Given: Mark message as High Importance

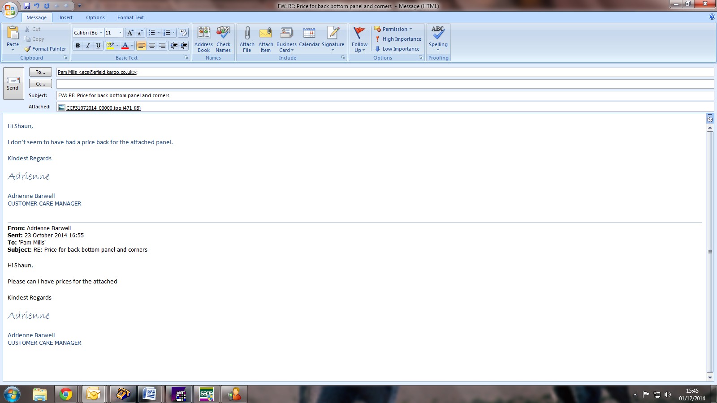Looking at the screenshot, I should (x=398, y=39).
